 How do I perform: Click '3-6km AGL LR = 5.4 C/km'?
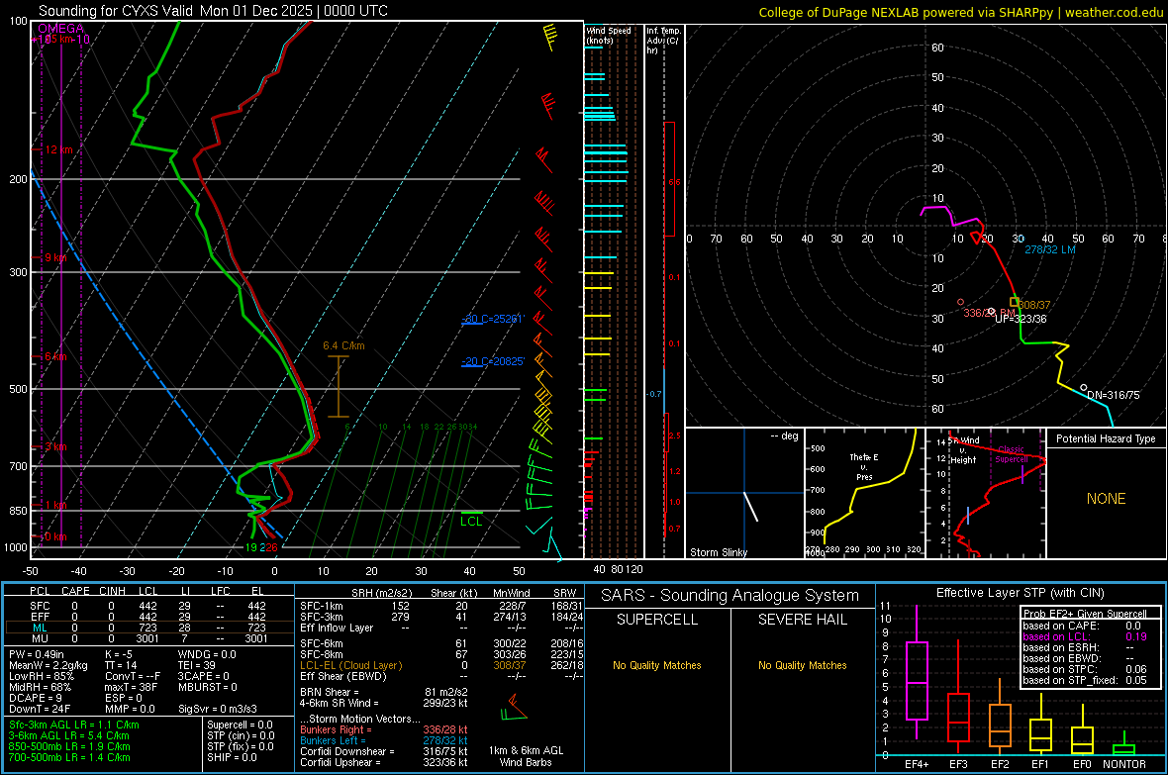click(69, 735)
